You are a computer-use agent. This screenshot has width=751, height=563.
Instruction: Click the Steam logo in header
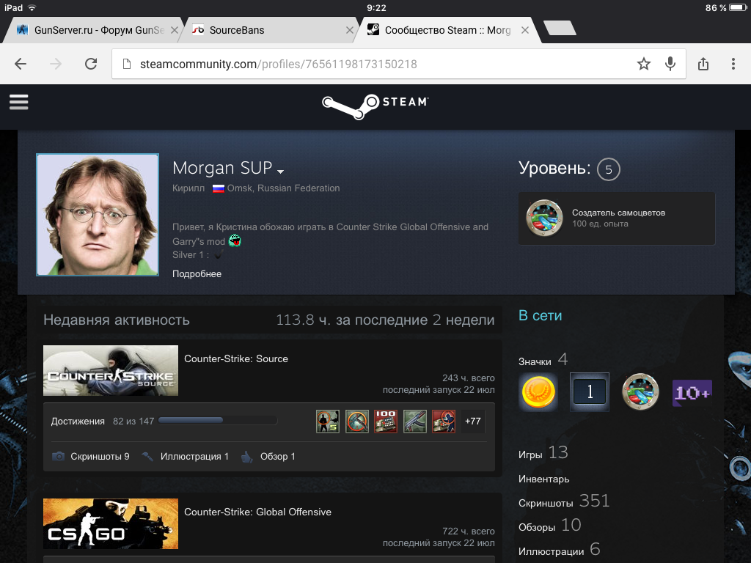pyautogui.click(x=375, y=103)
